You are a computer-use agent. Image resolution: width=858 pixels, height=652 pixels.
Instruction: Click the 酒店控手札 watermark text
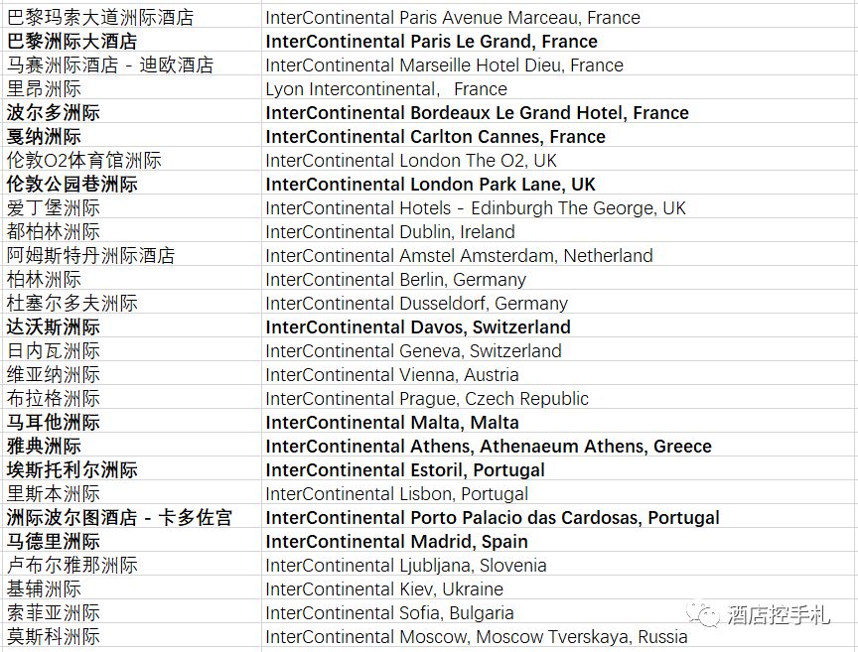778,615
